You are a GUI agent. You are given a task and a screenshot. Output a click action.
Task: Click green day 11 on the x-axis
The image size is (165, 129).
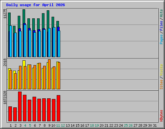pyautogui.click(x=58, y=125)
